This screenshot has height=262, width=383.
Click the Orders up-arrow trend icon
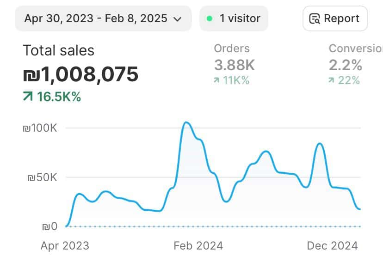[216, 81]
